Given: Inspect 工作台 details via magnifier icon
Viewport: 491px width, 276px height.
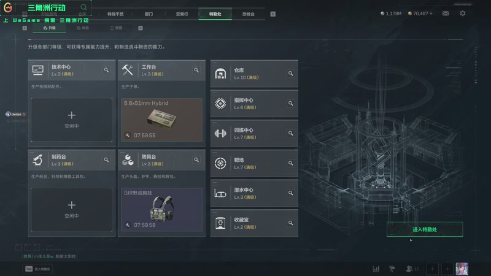Looking at the screenshot, I should tap(196, 70).
